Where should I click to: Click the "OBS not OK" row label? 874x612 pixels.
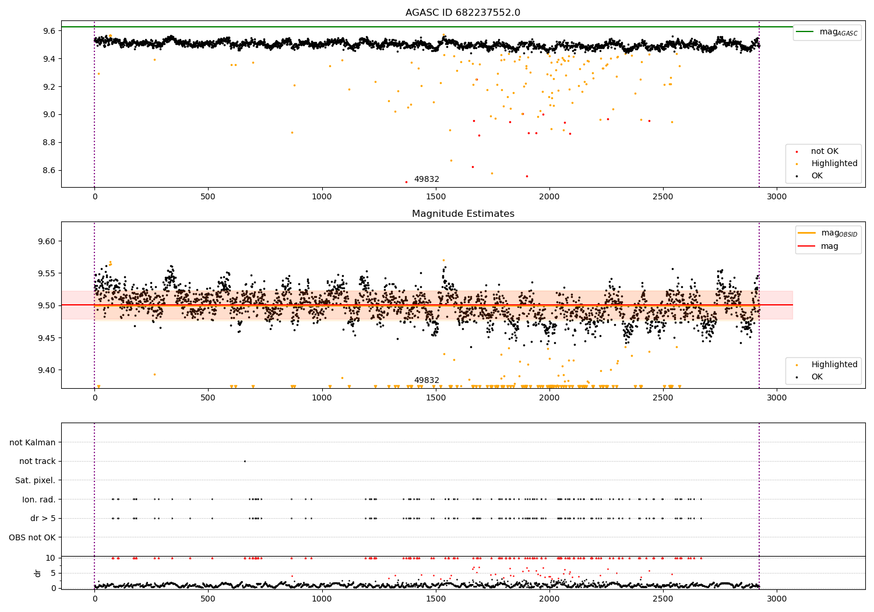click(x=33, y=537)
